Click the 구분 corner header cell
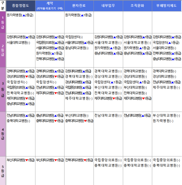This screenshot has height=185, width=182. 3,6
